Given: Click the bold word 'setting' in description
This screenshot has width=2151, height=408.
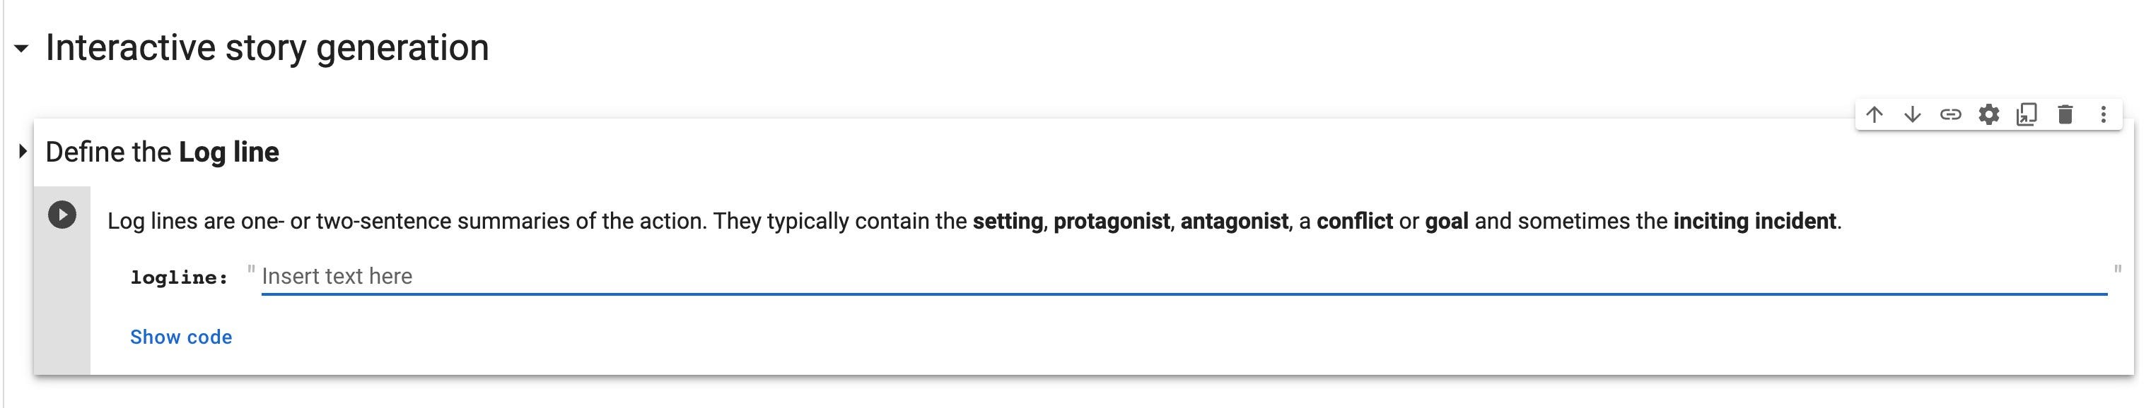Looking at the screenshot, I should 1008,221.
